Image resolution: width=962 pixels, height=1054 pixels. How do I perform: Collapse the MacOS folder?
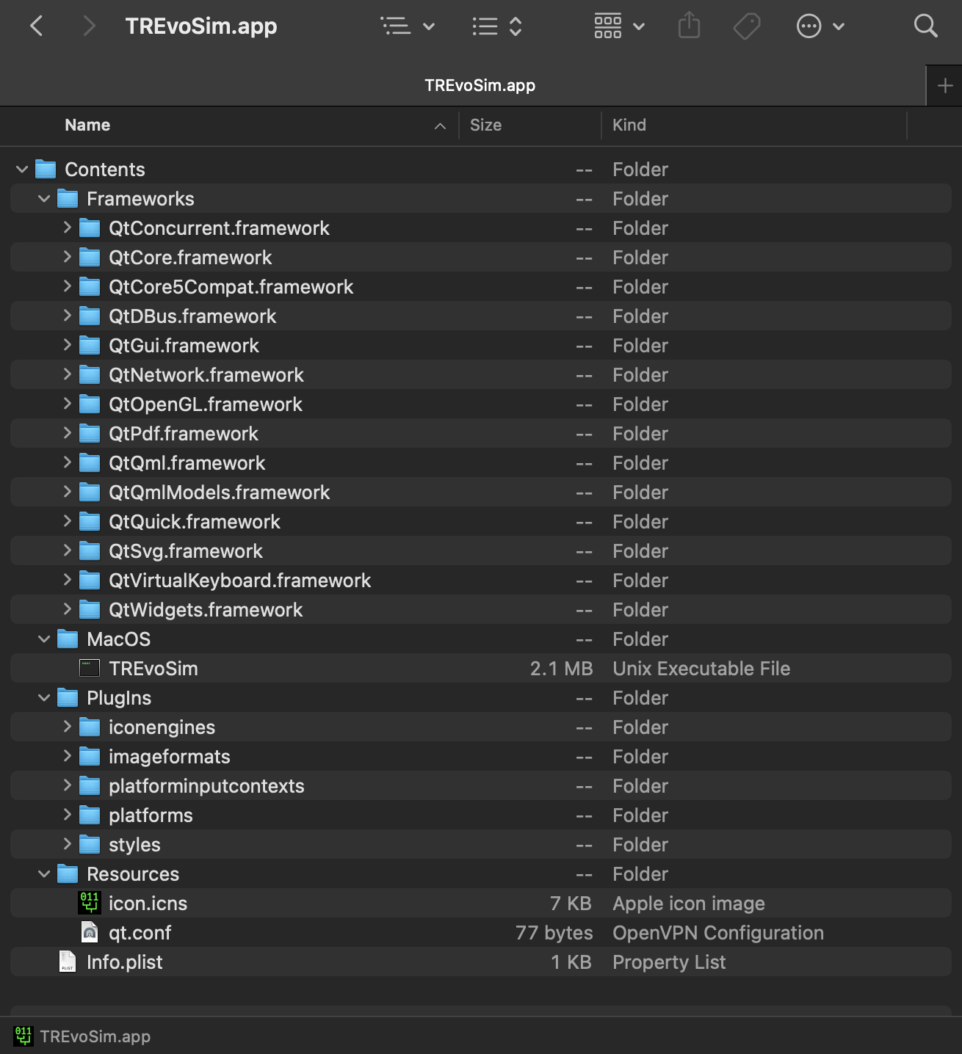pyautogui.click(x=44, y=639)
